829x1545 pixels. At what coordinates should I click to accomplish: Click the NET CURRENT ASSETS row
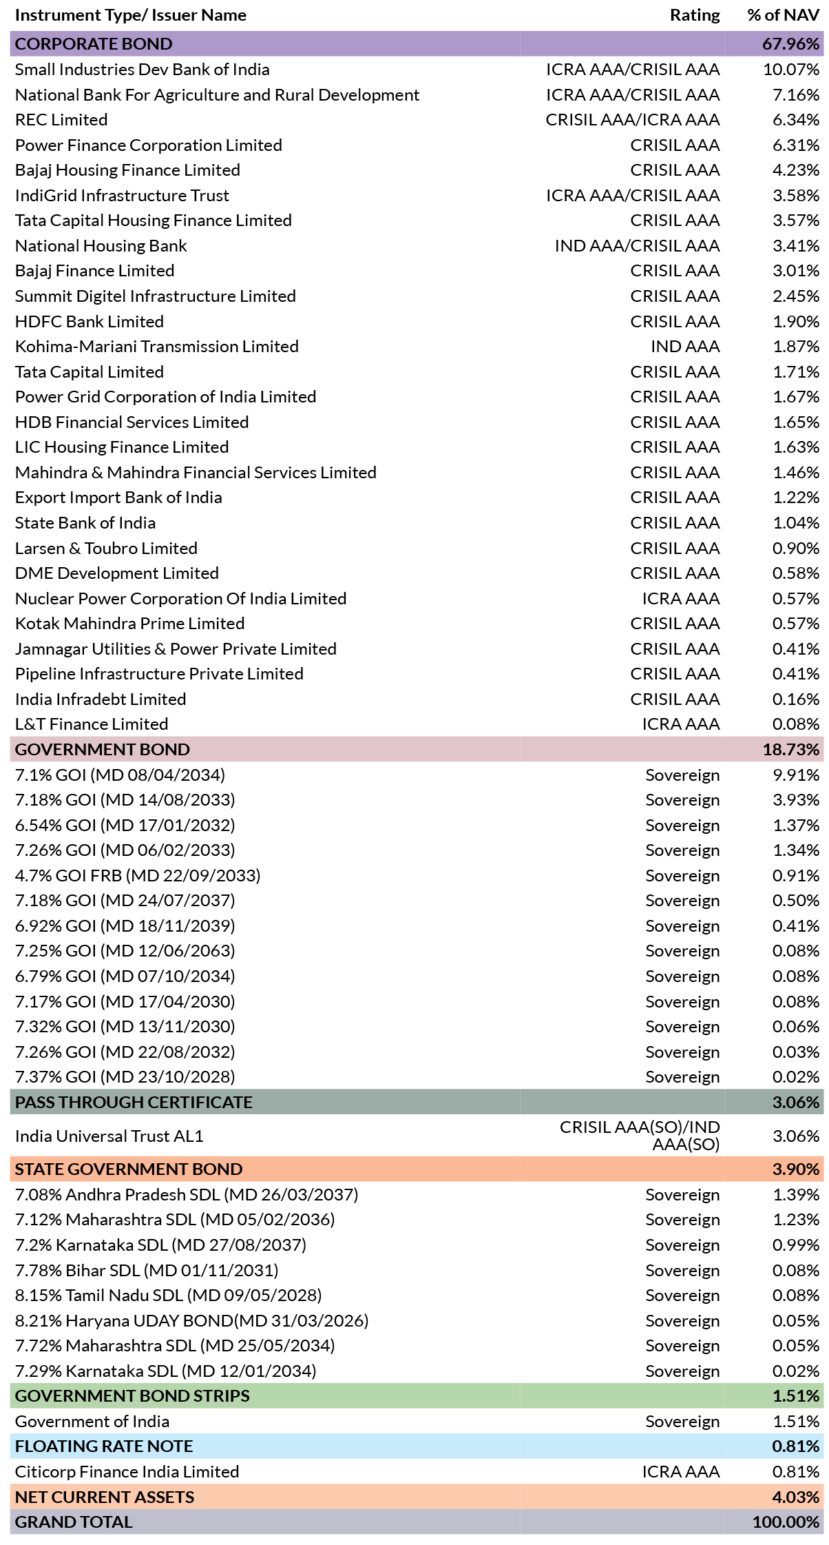tap(417, 1497)
